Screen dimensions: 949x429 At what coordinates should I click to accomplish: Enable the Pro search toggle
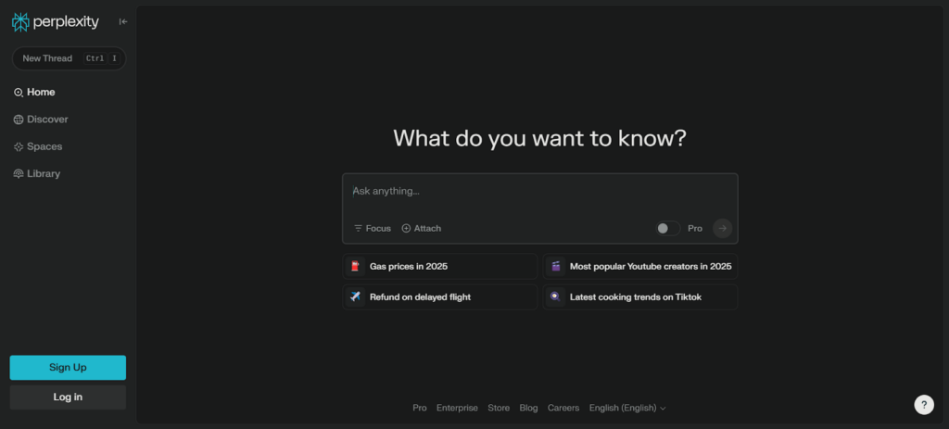tap(668, 229)
